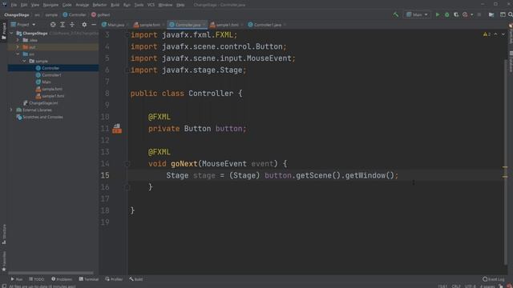
Task: Select Scratches and Consoles in the tree
Action: [x=42, y=117]
